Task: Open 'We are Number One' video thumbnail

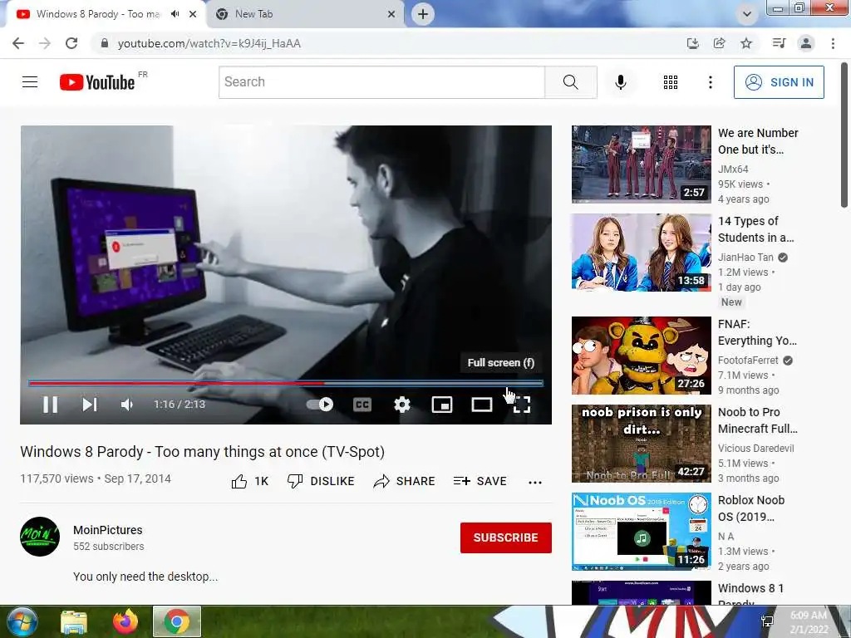Action: pyautogui.click(x=641, y=164)
